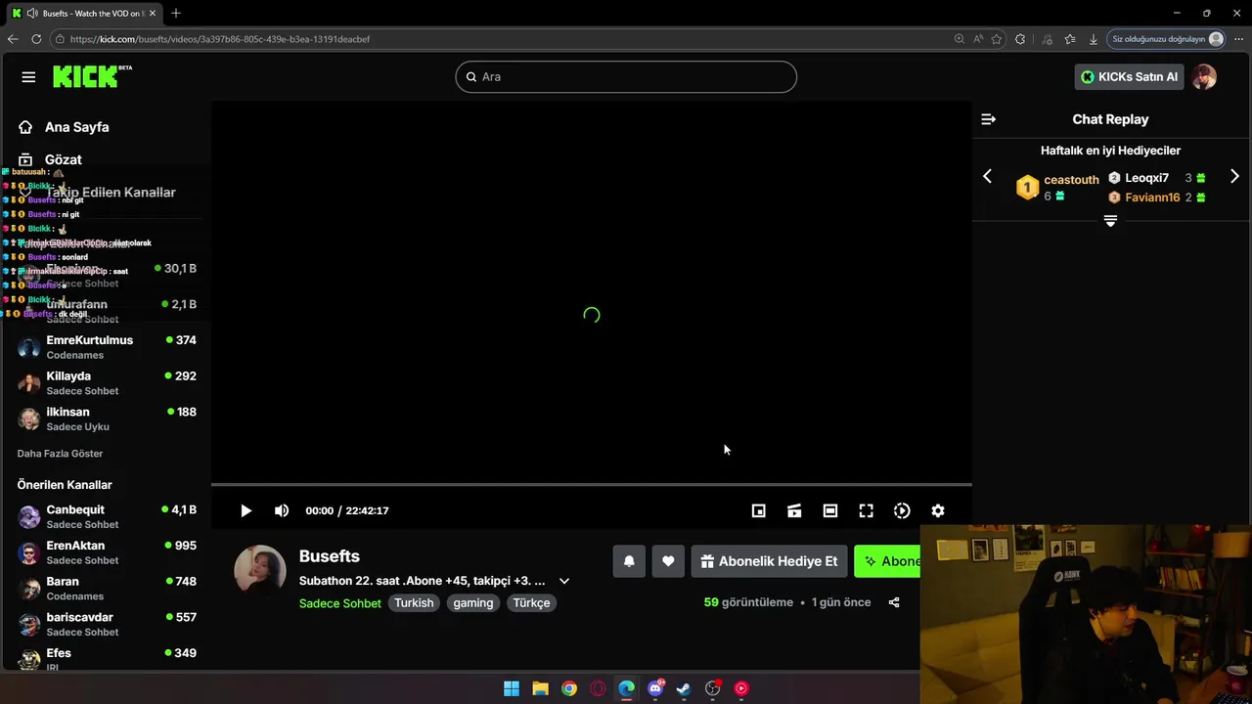Enter fullscreen video mode

pos(866,510)
